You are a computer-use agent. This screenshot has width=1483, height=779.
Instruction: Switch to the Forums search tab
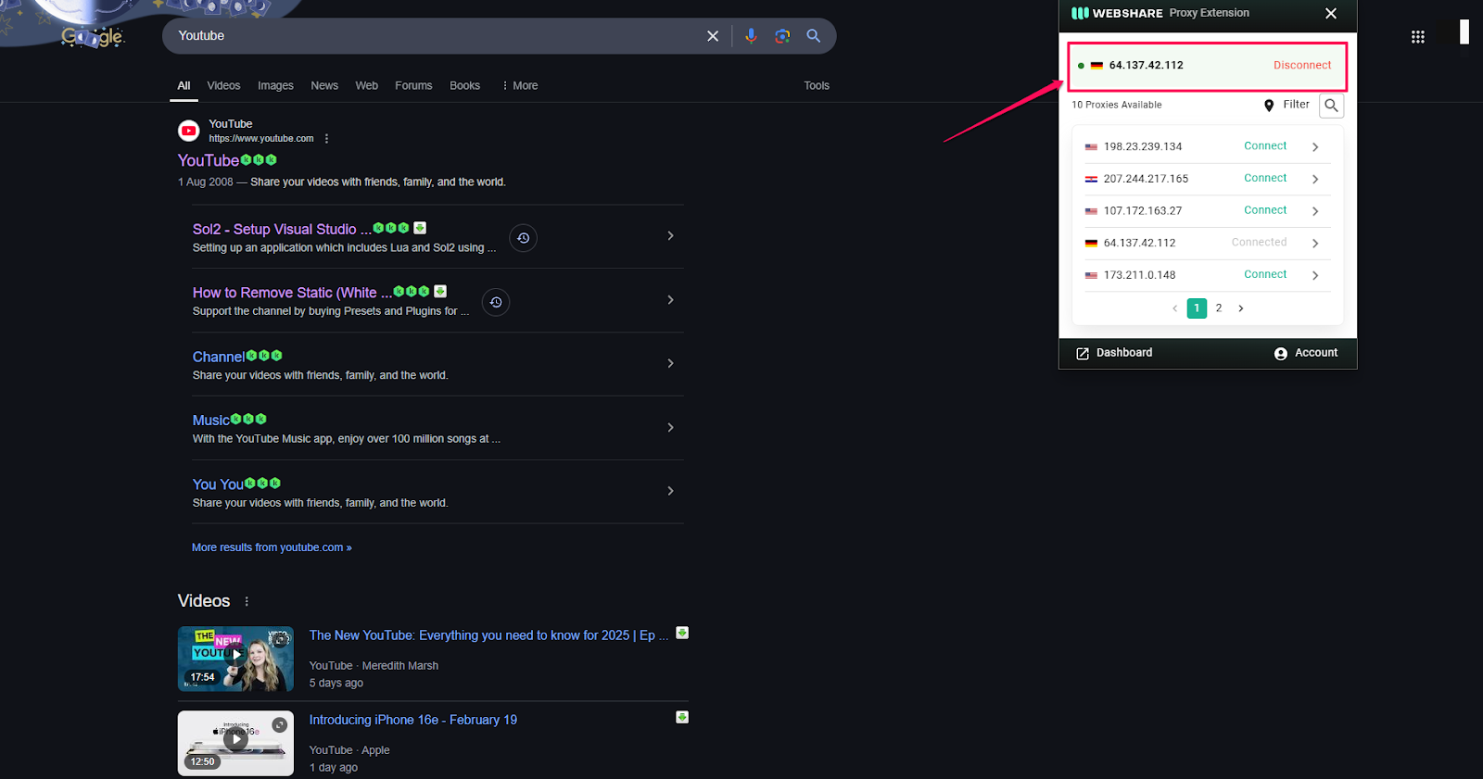point(413,85)
